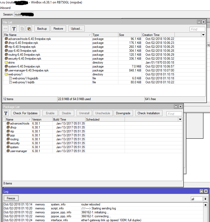
Task: Select the 'ether1-gateway link up' log entry
Action: pyautogui.click(x=103, y=220)
